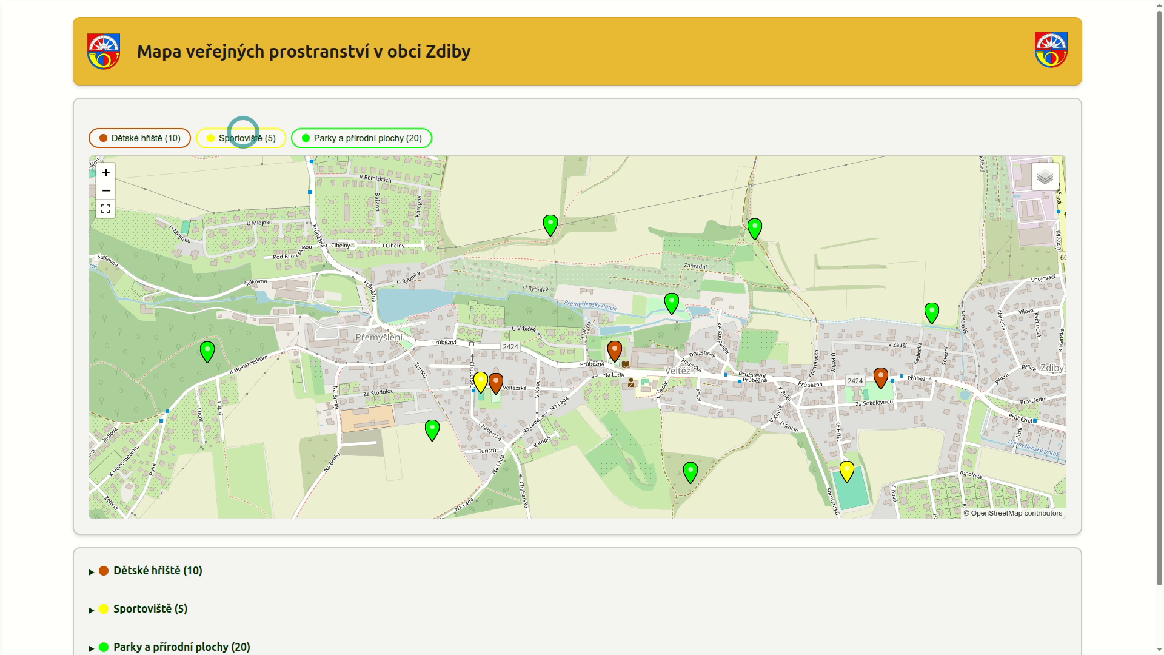Open green marker in southern field near Veltěž
This screenshot has width=1164, height=655.
pyautogui.click(x=691, y=472)
